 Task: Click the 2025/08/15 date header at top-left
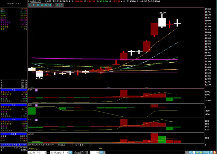[13, 4]
